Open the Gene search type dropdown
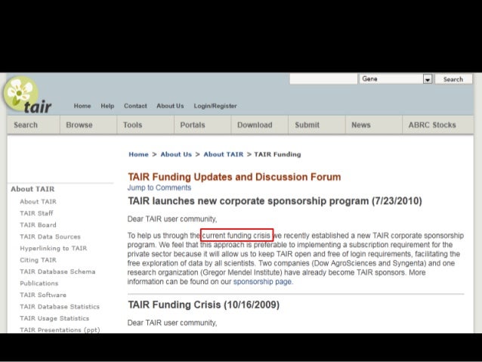This screenshot has height=362, width=482. [396, 79]
